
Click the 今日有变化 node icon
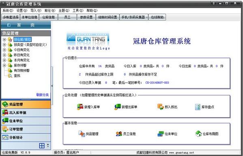(10, 50)
